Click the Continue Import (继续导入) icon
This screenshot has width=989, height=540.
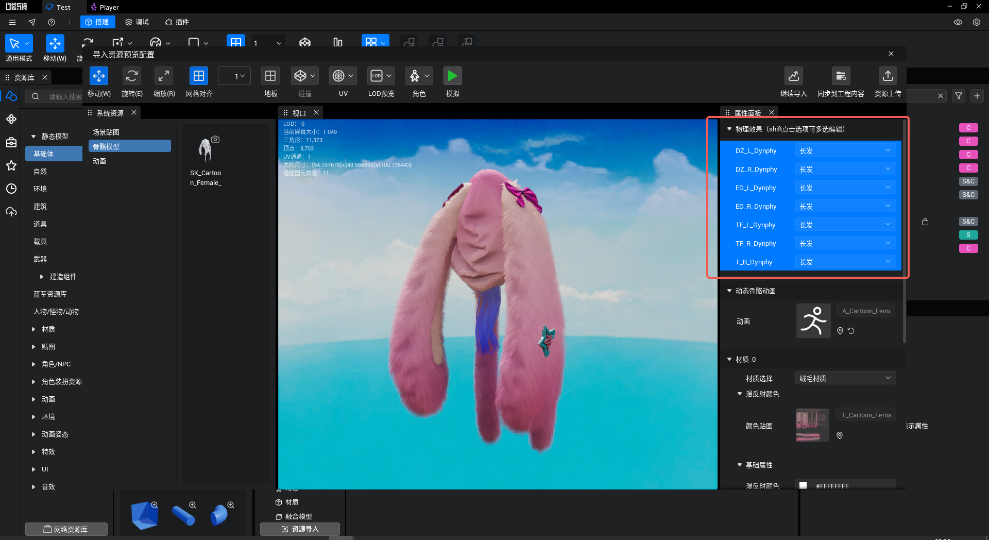(x=794, y=76)
